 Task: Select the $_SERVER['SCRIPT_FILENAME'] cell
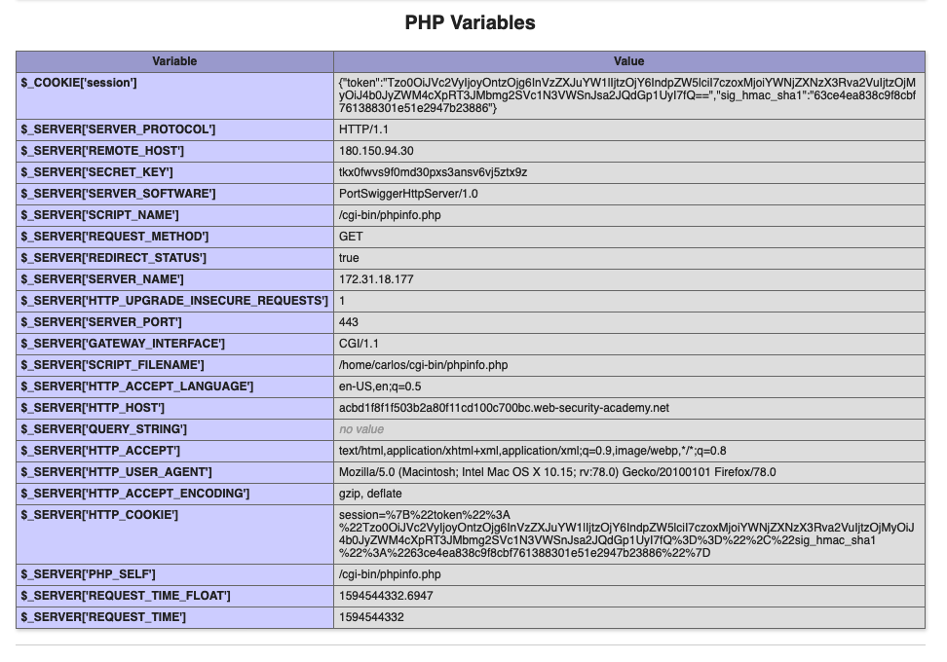tap(174, 365)
